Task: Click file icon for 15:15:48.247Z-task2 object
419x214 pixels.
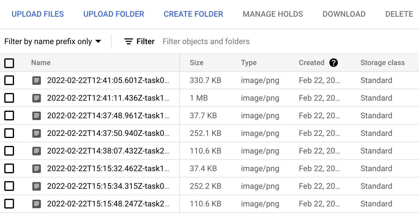Action: pyautogui.click(x=37, y=204)
